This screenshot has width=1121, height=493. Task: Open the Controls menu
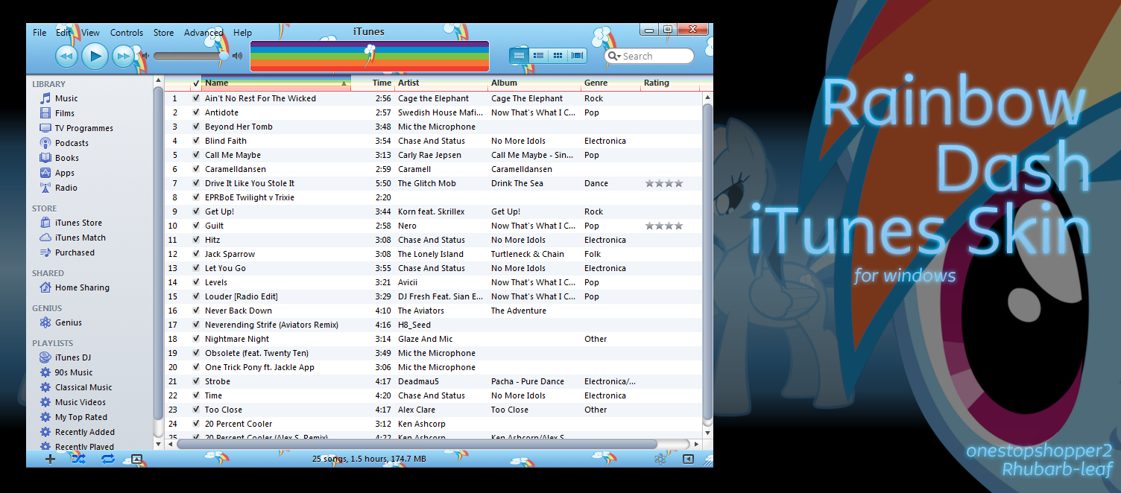[x=126, y=32]
